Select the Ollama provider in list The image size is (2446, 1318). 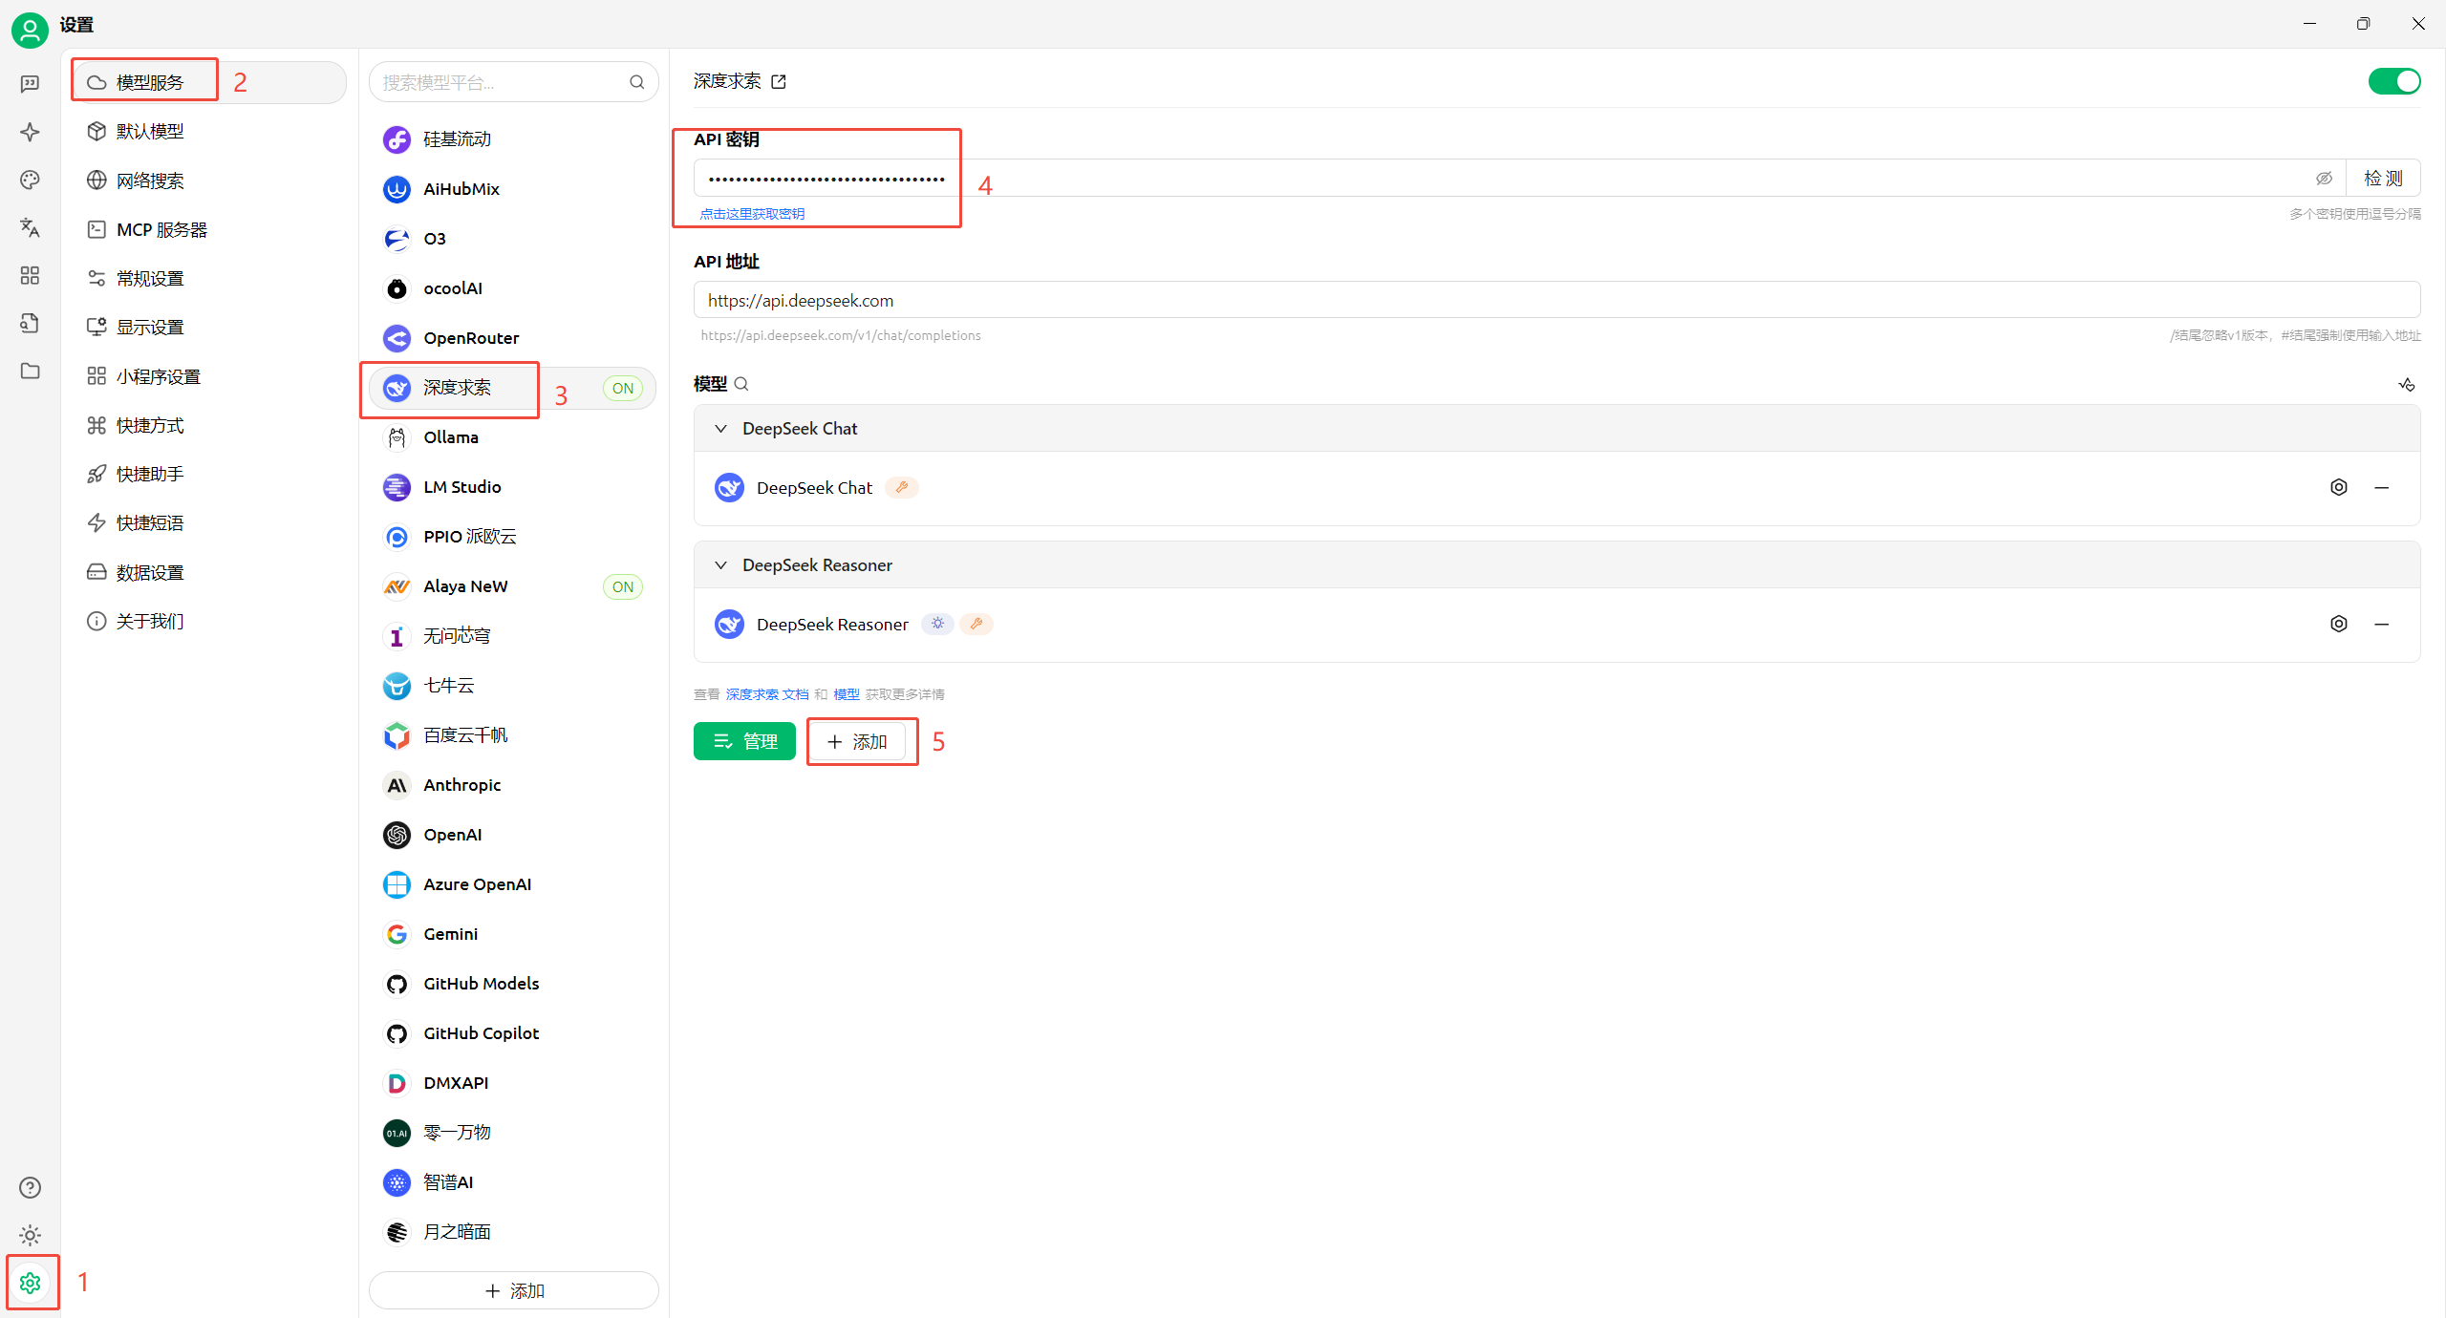(450, 437)
